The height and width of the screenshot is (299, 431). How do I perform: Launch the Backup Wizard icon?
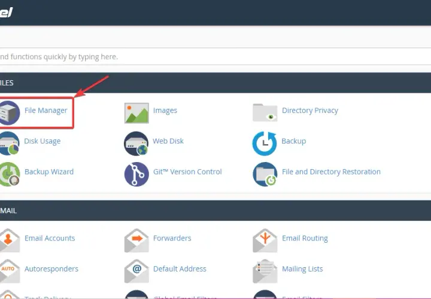pyautogui.click(x=10, y=174)
